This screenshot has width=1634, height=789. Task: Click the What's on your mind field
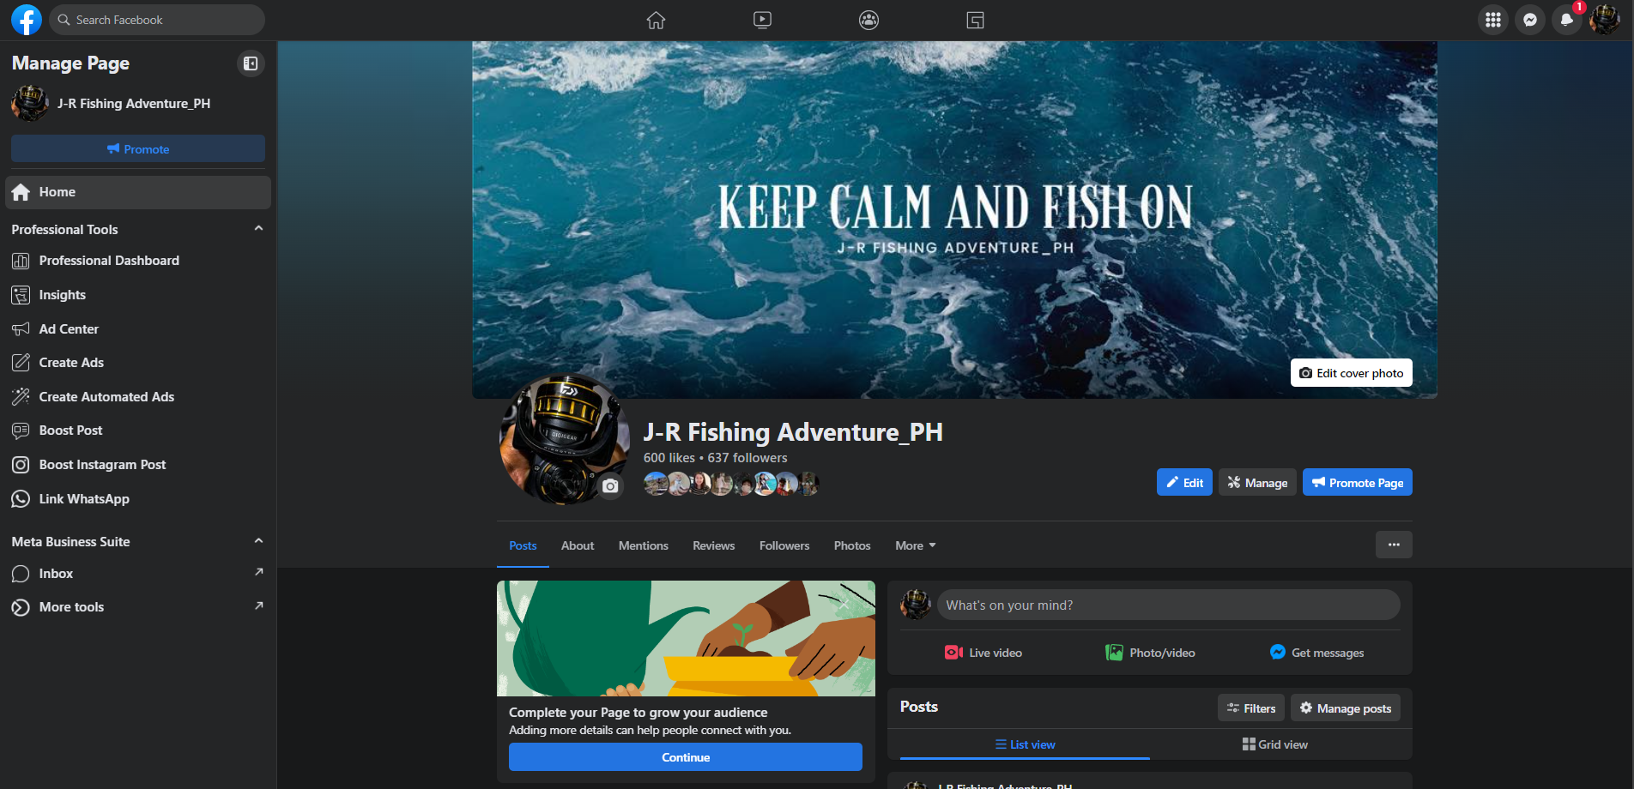pyautogui.click(x=1168, y=605)
